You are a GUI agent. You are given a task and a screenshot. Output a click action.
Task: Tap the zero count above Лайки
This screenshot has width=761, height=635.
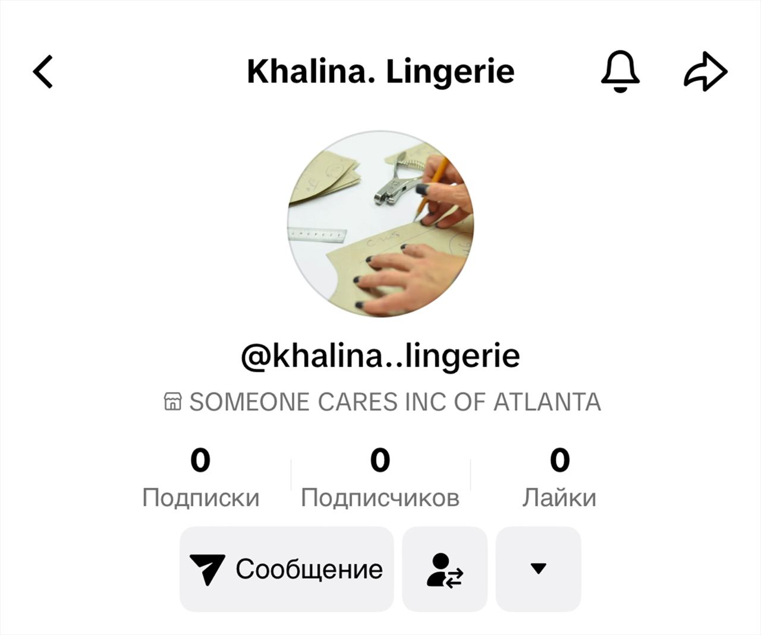pos(559,461)
